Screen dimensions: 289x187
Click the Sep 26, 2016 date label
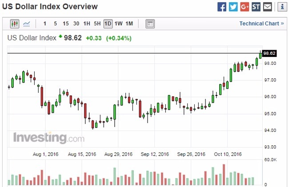coord(191,154)
